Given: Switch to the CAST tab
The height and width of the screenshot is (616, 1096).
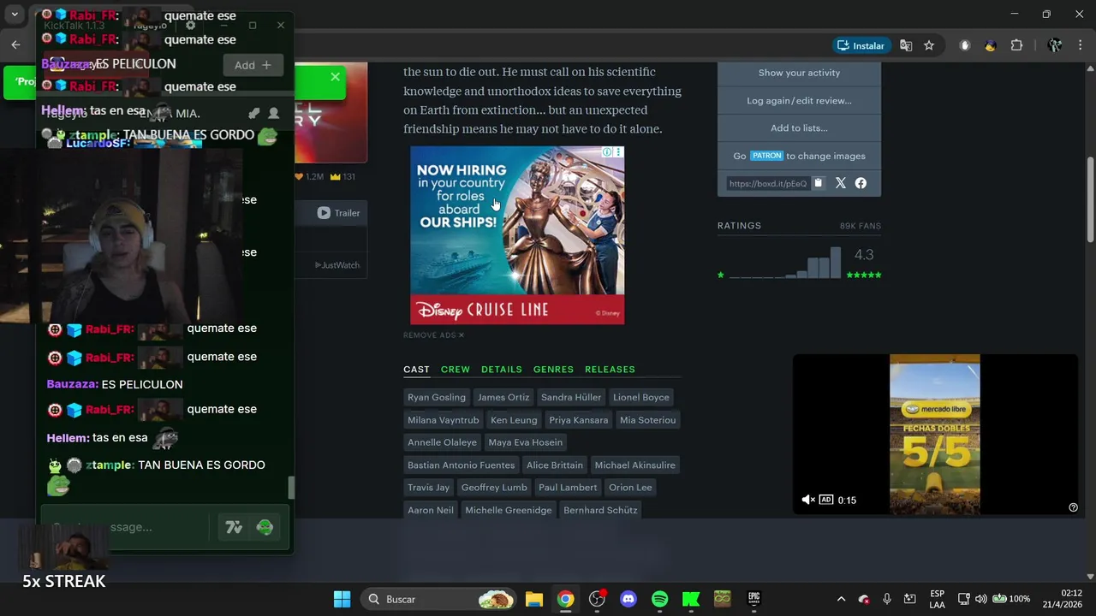Looking at the screenshot, I should tap(416, 370).
